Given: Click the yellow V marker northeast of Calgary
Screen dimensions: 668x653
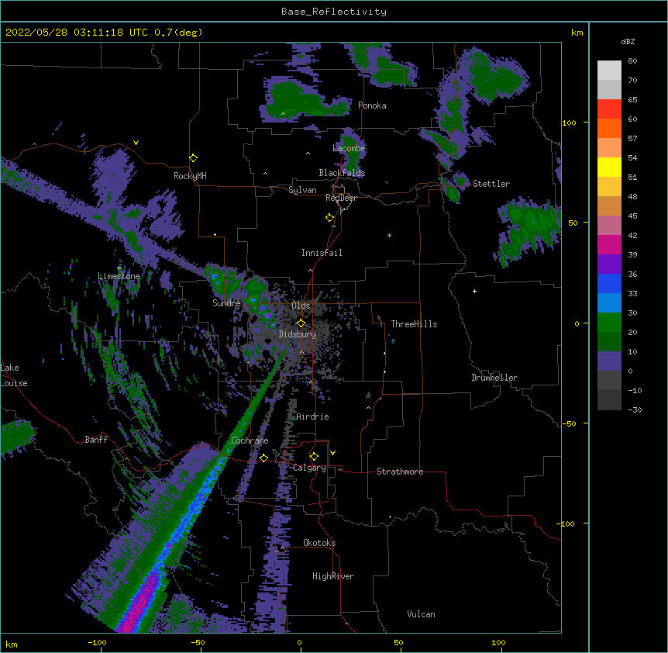Looking at the screenshot, I should tap(332, 453).
